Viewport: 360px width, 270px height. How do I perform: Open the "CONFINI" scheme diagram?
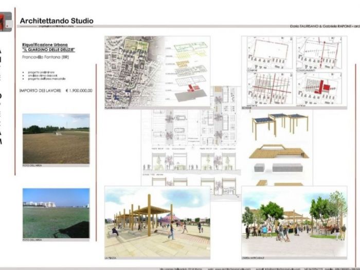click(270, 53)
